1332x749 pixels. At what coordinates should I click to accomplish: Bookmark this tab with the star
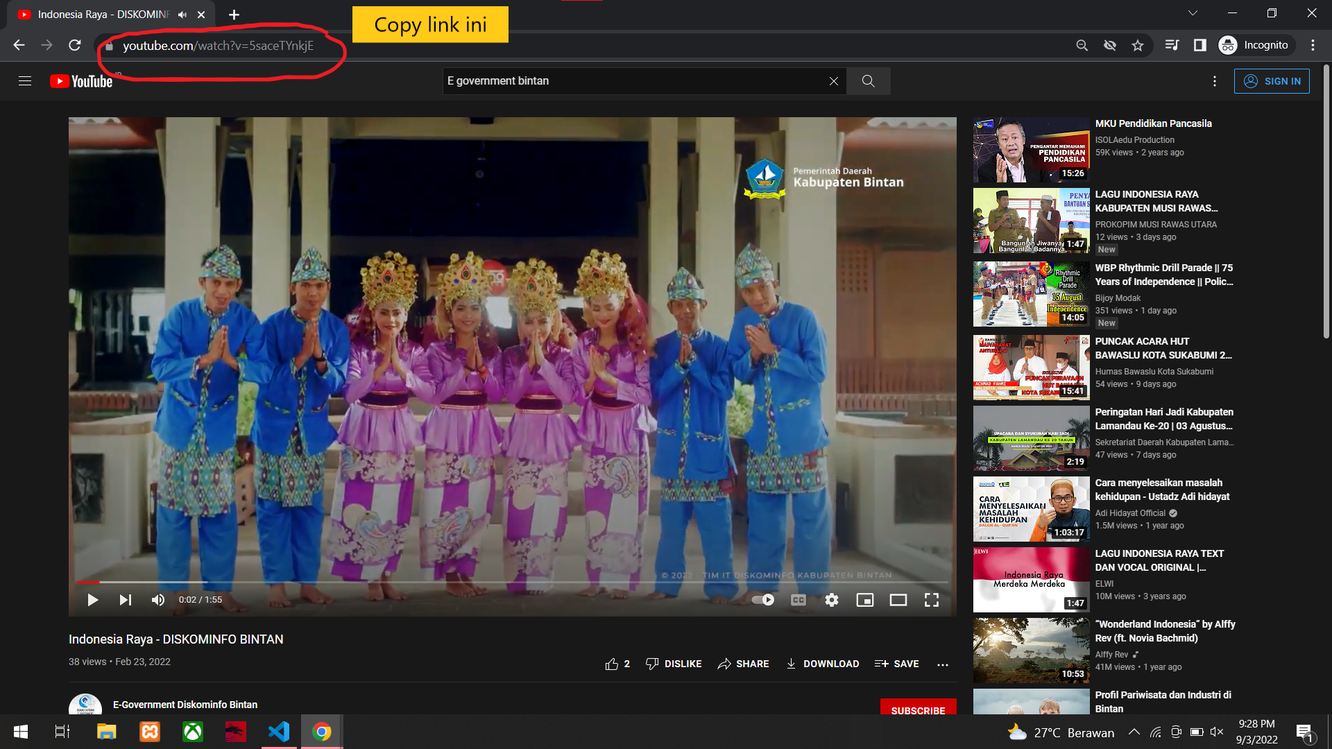1138,45
